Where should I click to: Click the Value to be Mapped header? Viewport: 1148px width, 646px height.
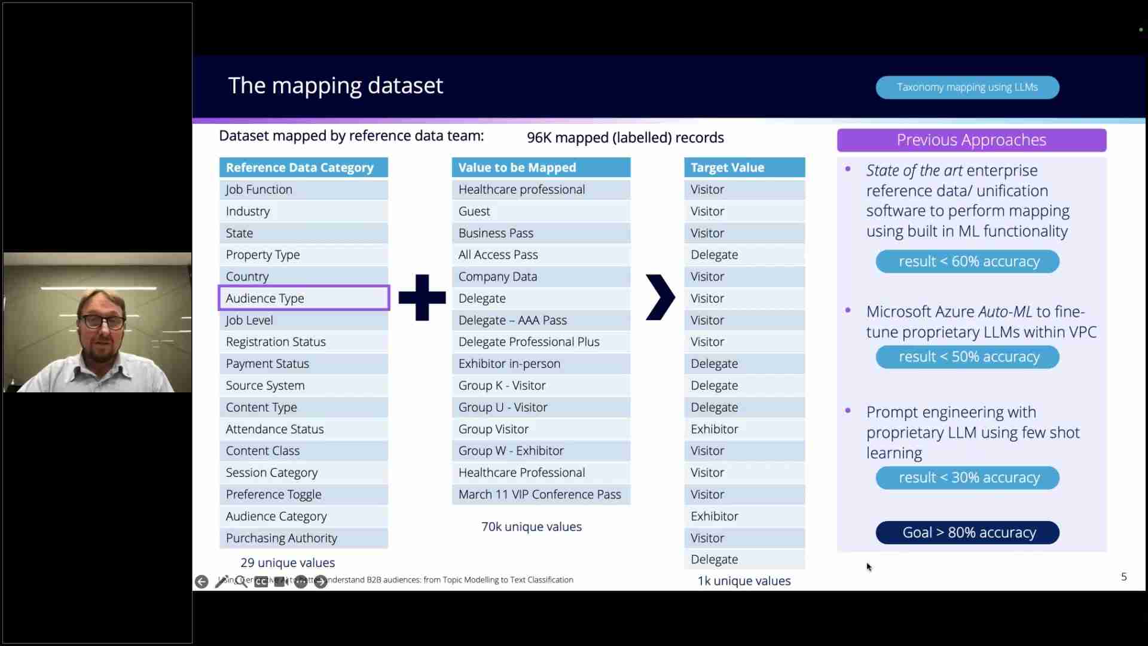tap(541, 167)
